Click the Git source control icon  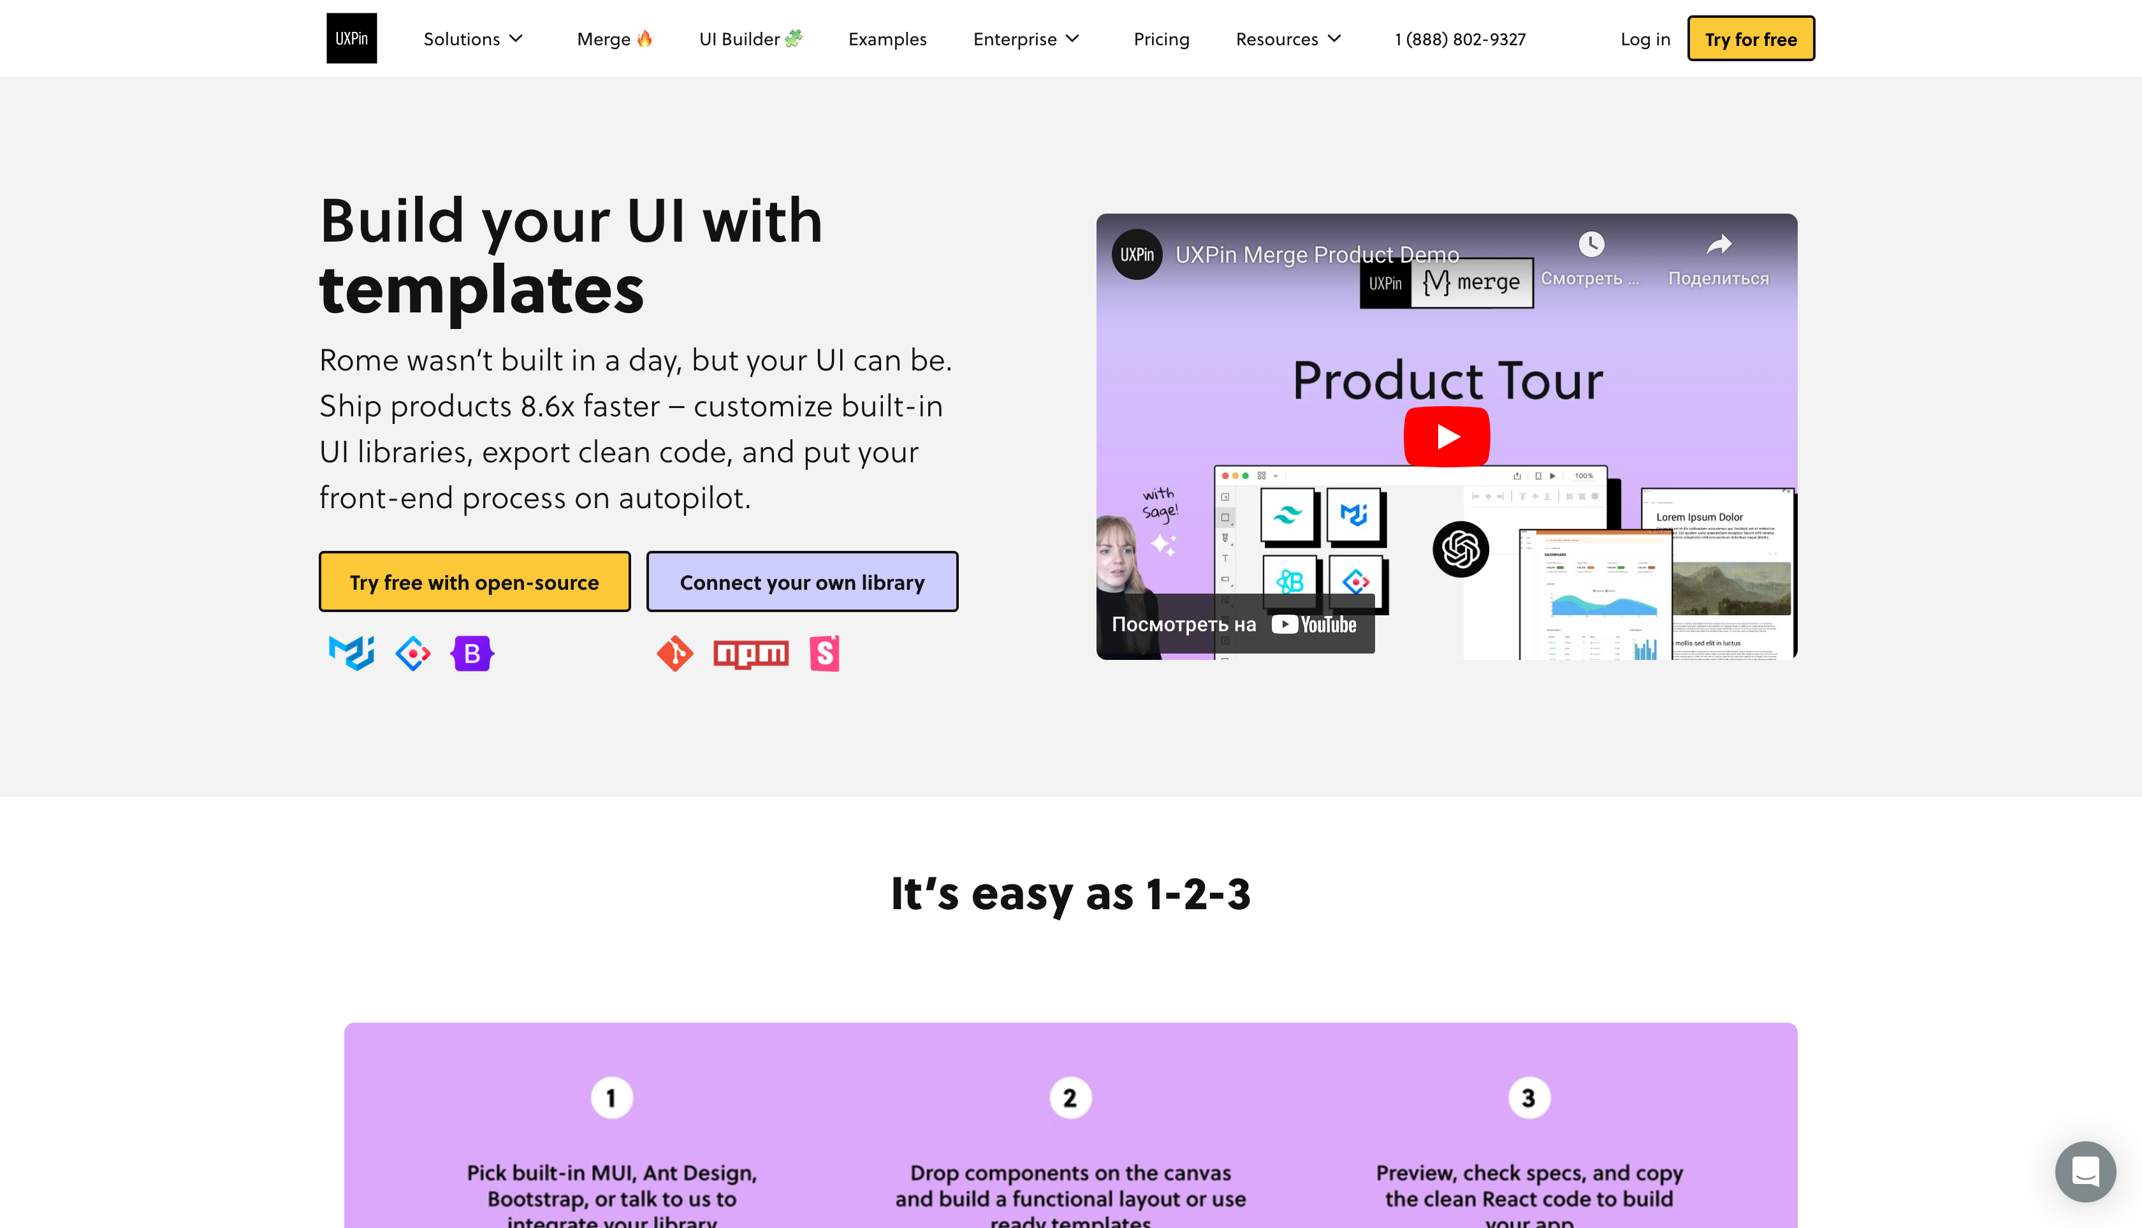click(x=675, y=653)
